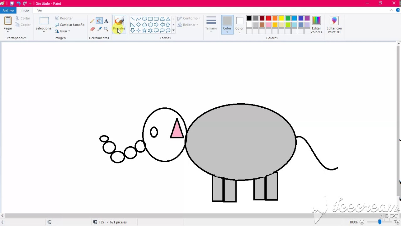Screen dimensions: 401x226
Task: Pick the right triangle shape
Action: tap(133, 25)
